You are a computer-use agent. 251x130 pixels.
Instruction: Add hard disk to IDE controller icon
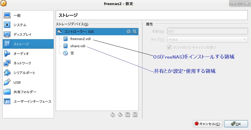click(x=135, y=32)
